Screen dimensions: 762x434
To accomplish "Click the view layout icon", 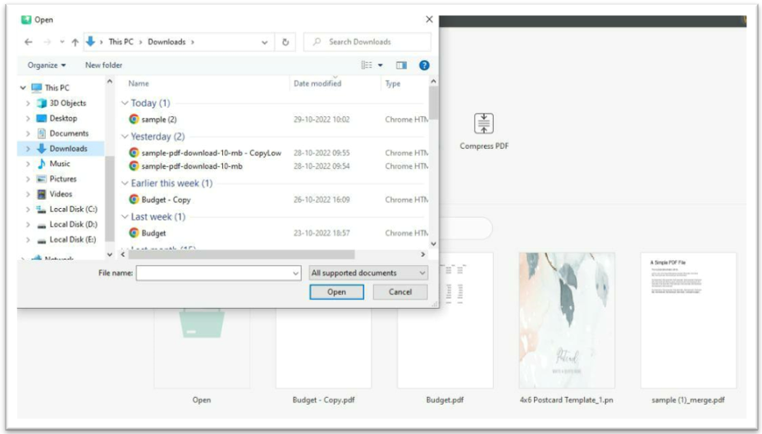I will [x=367, y=65].
